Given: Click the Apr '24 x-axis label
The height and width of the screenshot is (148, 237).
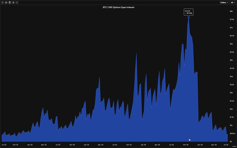Looking at the screenshot, I should pos(100,145).
